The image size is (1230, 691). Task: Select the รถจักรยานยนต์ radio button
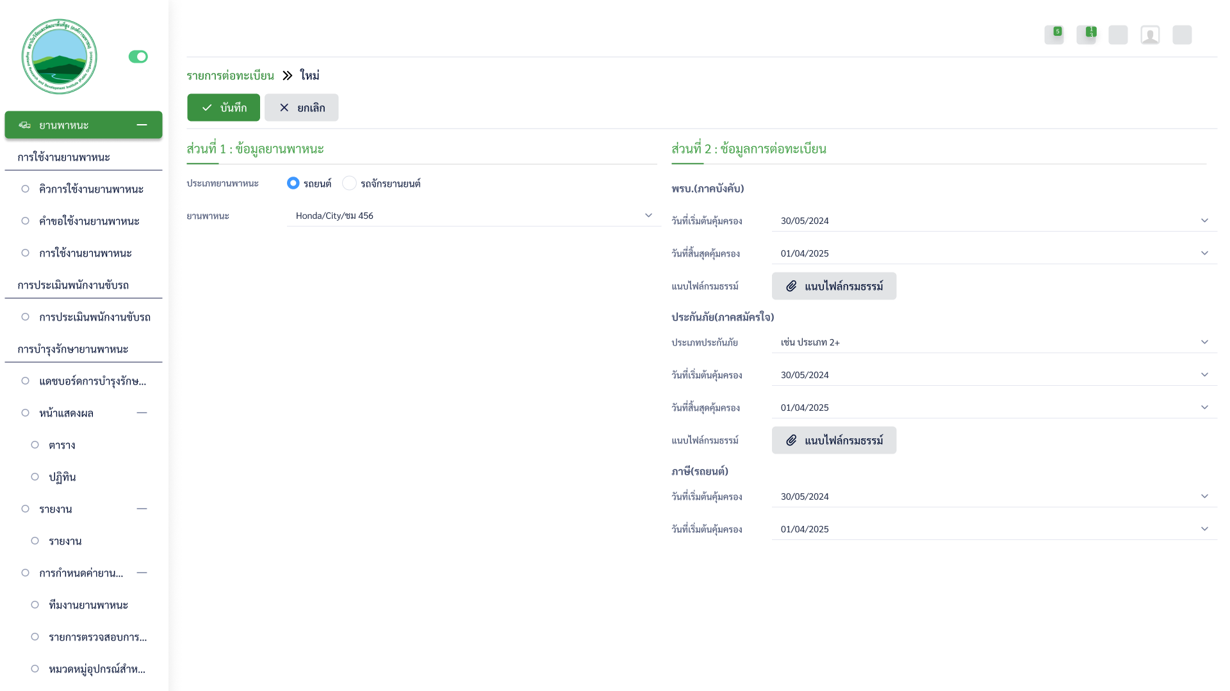[349, 183]
